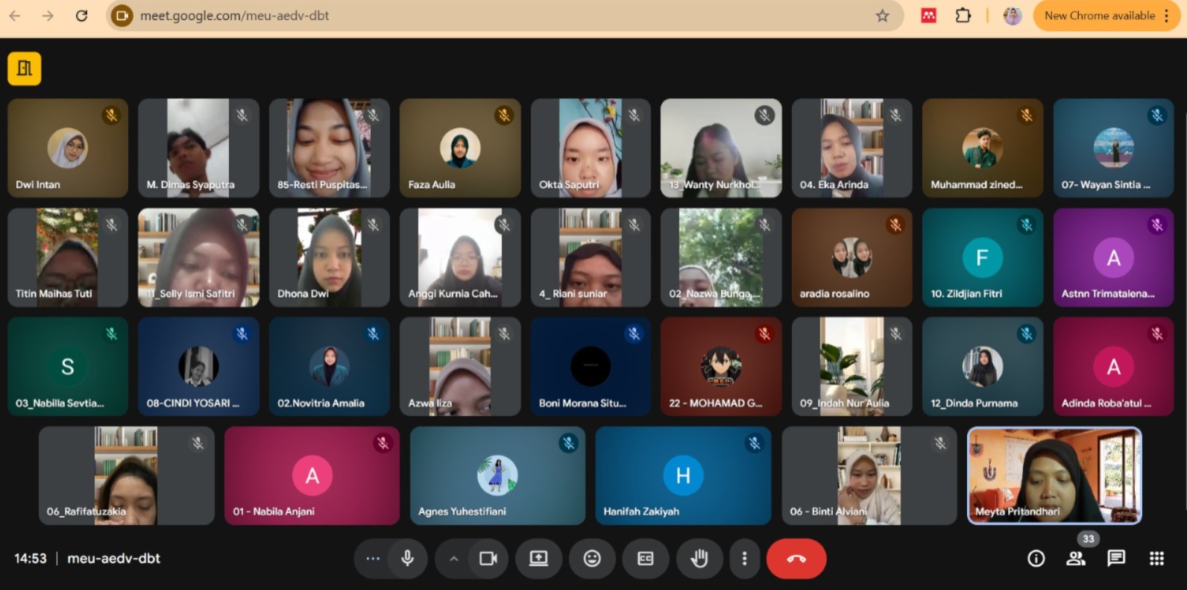Select Meyta Pritandhari's video tile
This screenshot has width=1187, height=590.
1054,475
